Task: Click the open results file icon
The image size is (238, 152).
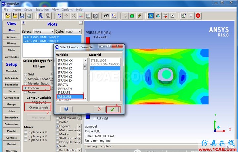Action: point(7,16)
